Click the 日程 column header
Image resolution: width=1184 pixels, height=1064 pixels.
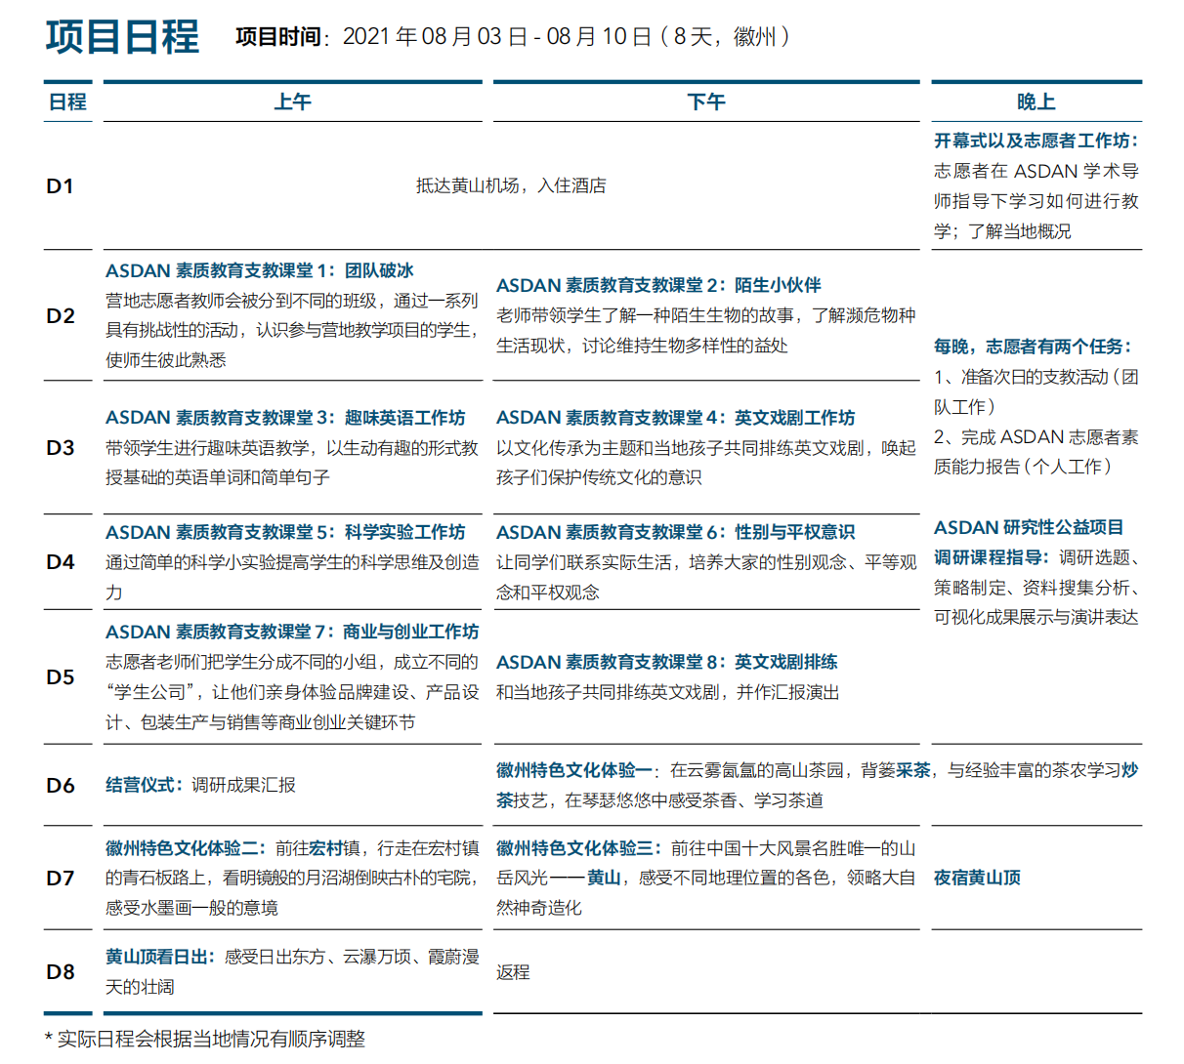click(67, 102)
